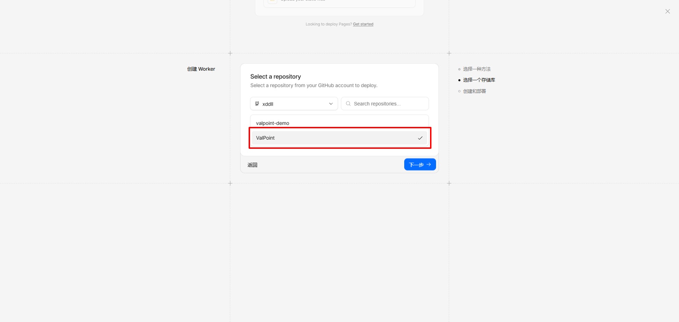
Task: Close the Create Worker dialog
Action: (x=667, y=11)
